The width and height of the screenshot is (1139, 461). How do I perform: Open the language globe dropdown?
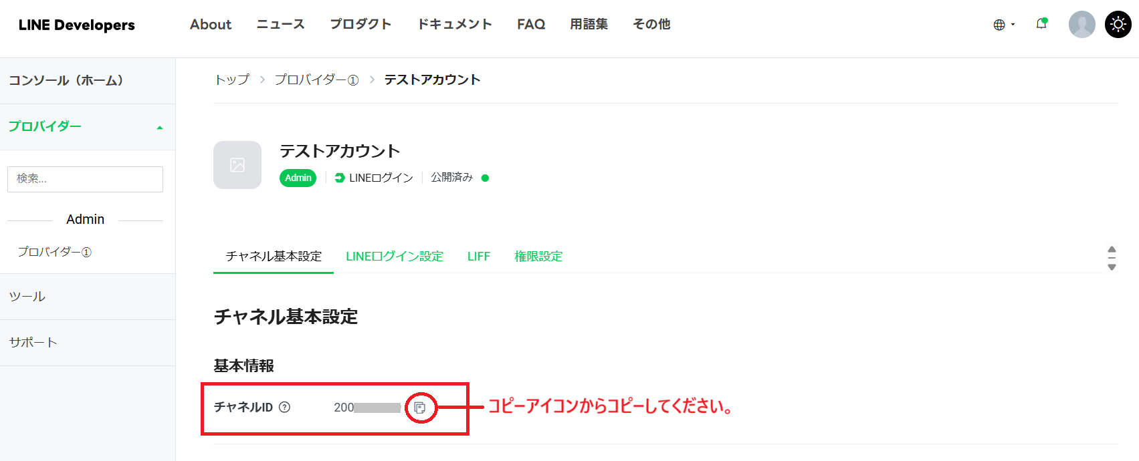click(1003, 25)
